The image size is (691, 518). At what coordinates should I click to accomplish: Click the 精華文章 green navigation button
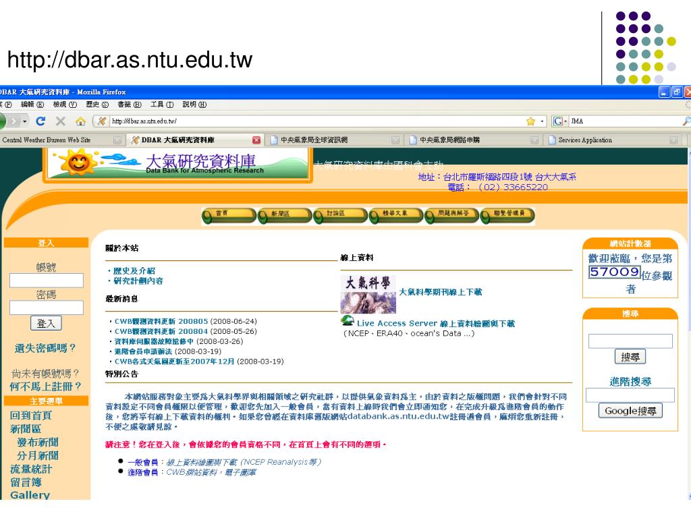(395, 216)
